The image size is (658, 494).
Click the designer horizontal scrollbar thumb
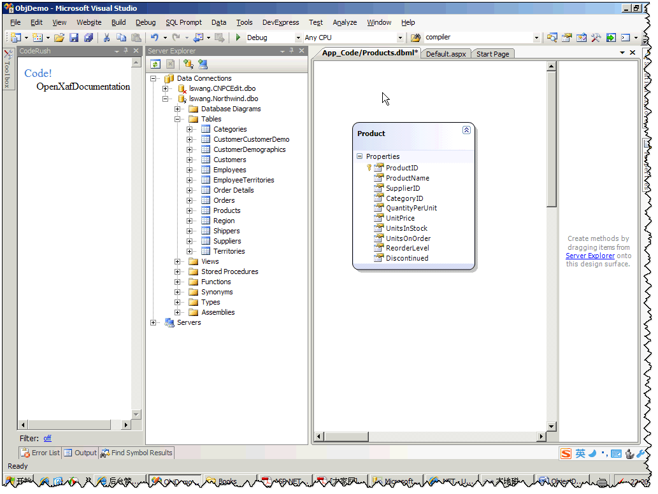tap(346, 437)
